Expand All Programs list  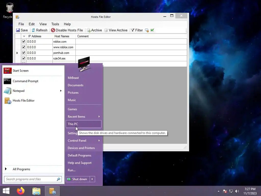(x=33, y=169)
